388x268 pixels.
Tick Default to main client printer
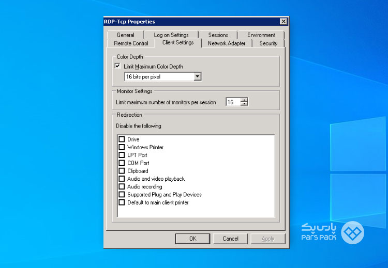point(122,202)
